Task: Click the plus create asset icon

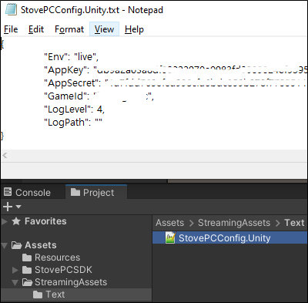Action: coord(8,207)
